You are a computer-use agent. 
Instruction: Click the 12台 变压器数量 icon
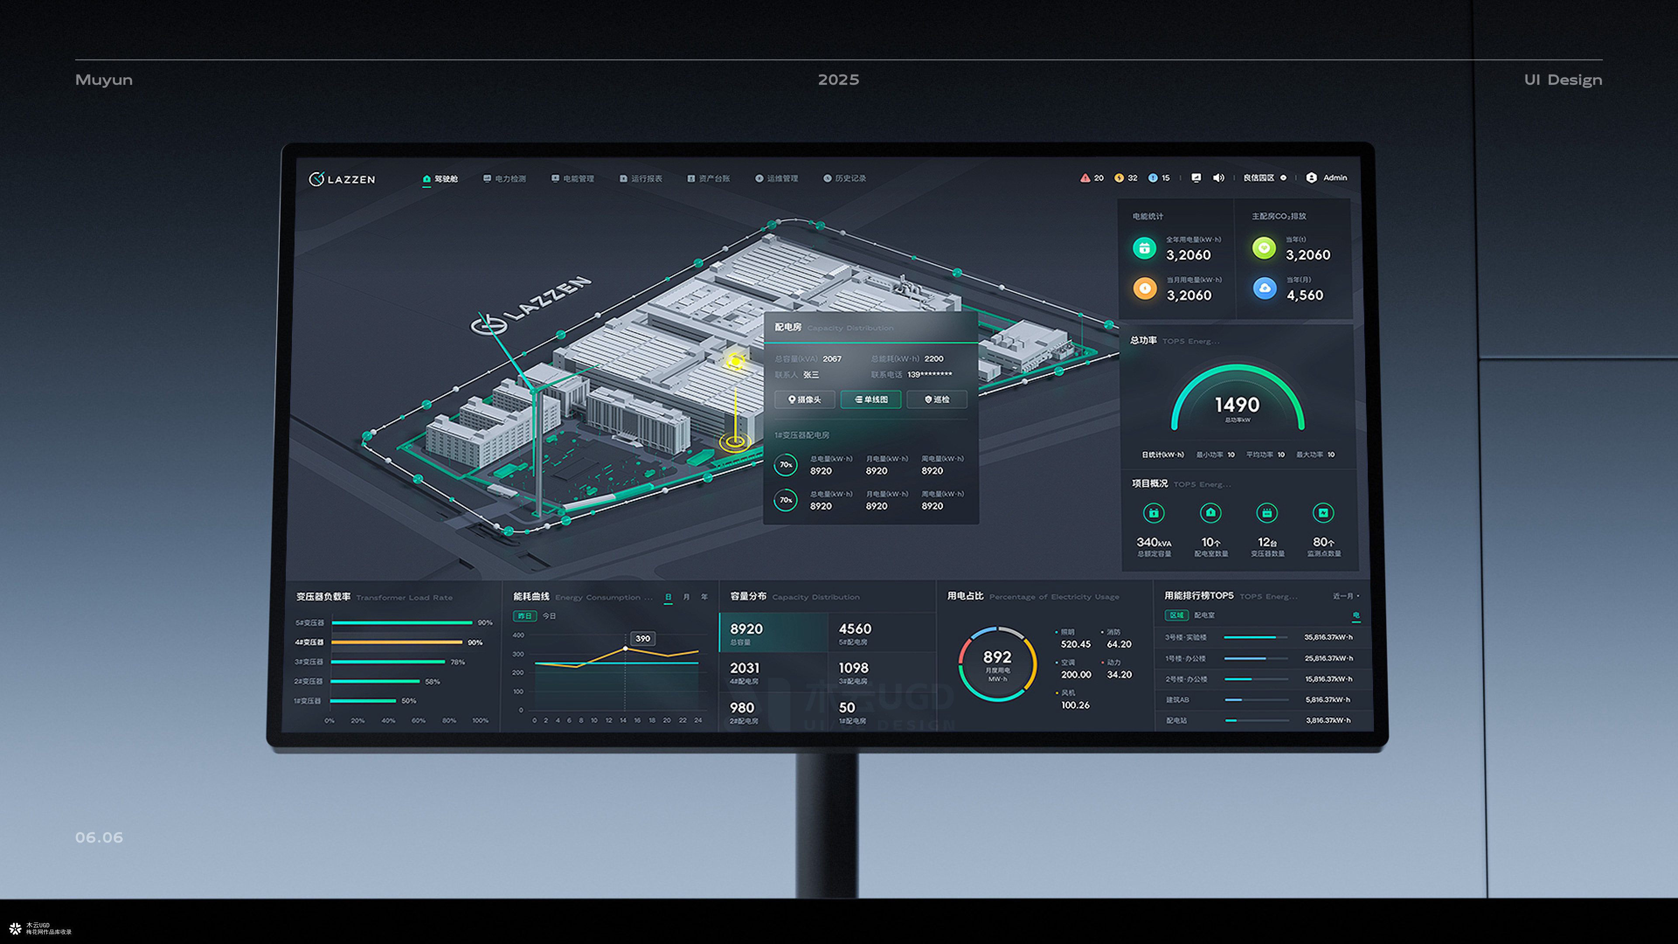[1267, 514]
